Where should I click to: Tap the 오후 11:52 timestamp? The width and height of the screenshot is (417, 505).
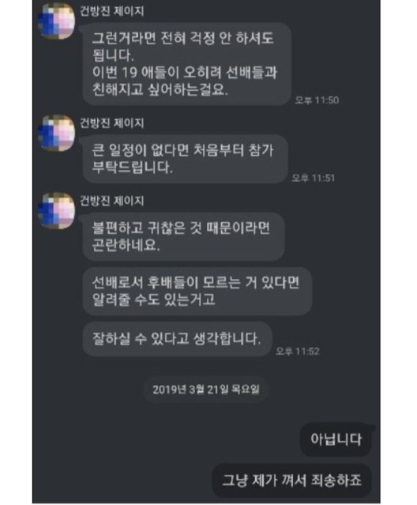(298, 351)
